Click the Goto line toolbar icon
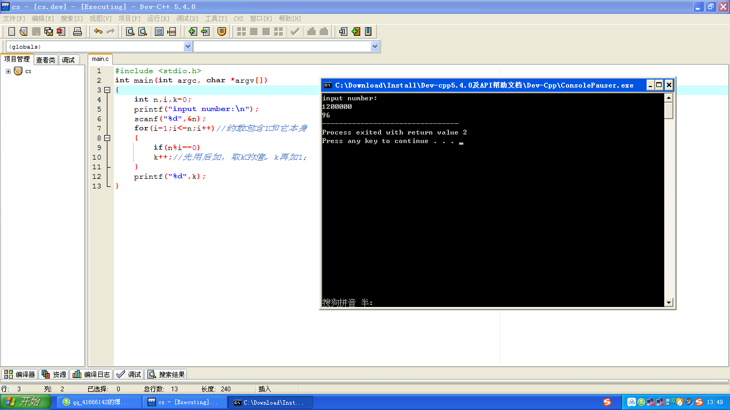The width and height of the screenshot is (730, 410). (x=172, y=31)
